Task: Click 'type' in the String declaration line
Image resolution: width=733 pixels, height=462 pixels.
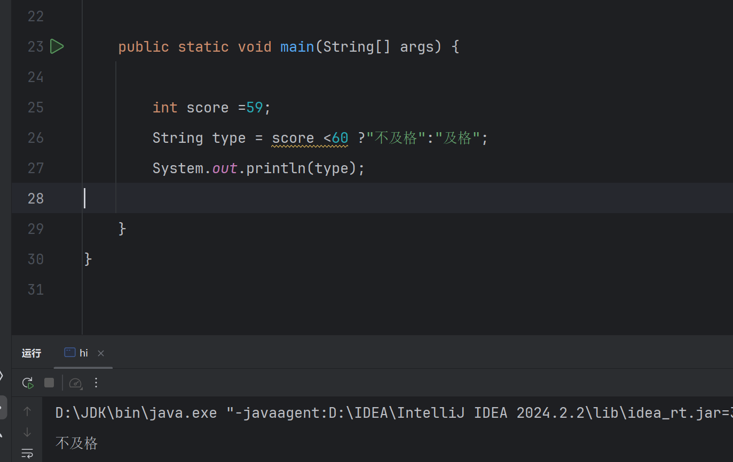Action: click(229, 139)
